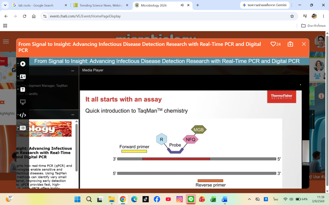Add webinar to briefcase icon
The width and height of the screenshot is (329, 205).
pyautogui.click(x=290, y=44)
